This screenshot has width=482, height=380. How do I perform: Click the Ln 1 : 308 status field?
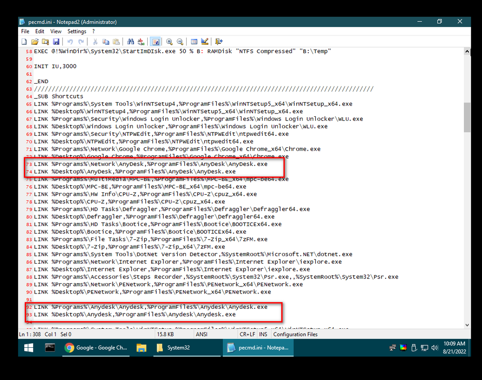[x=30, y=334]
